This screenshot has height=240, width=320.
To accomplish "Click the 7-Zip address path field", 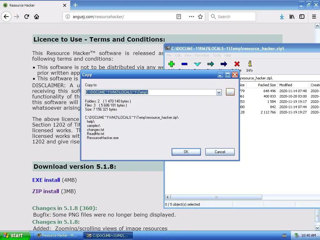I will coord(280,78).
